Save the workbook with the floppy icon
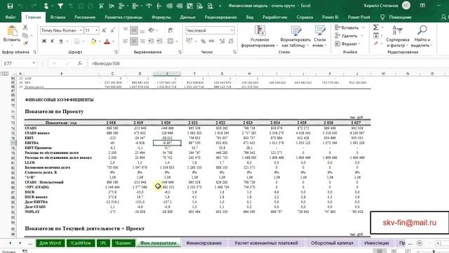The image size is (449, 253). coord(10,6)
